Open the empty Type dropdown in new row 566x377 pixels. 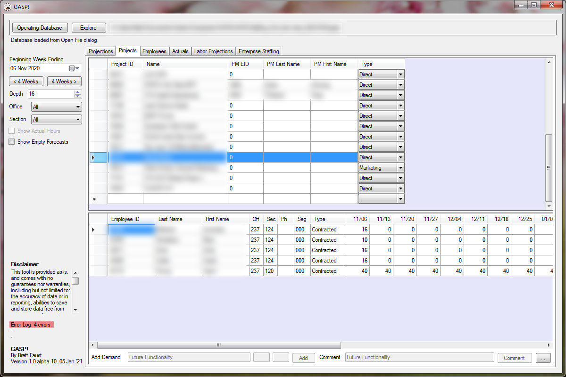tap(401, 199)
